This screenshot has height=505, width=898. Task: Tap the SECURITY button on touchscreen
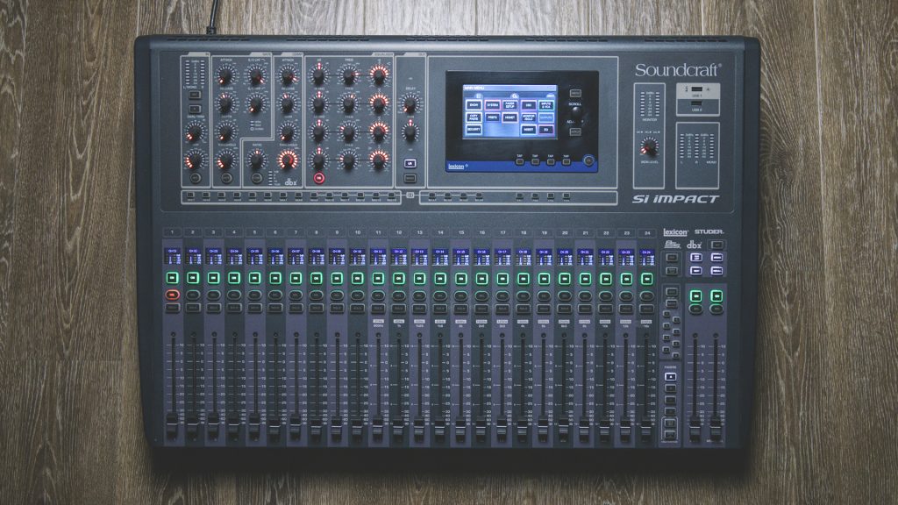point(474,128)
